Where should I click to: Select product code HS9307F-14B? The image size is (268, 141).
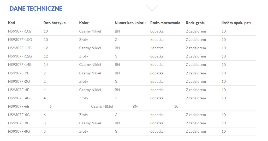click(20, 65)
